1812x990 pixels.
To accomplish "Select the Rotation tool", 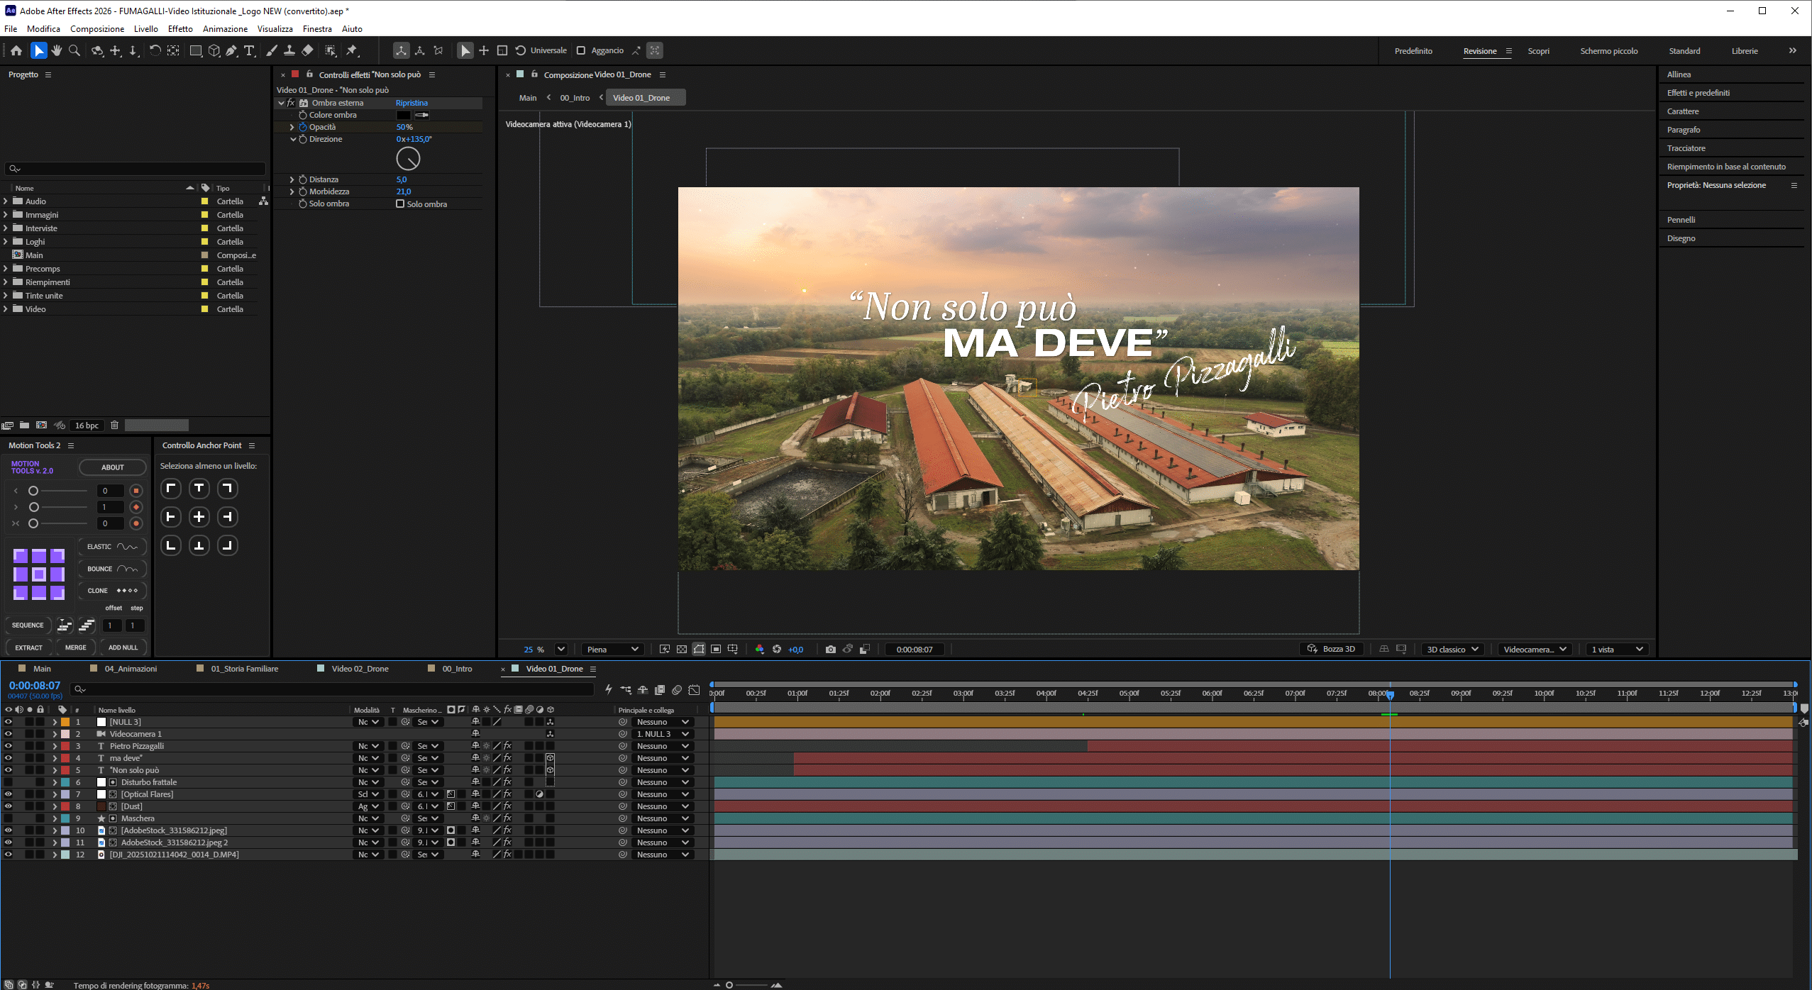I will coord(155,50).
